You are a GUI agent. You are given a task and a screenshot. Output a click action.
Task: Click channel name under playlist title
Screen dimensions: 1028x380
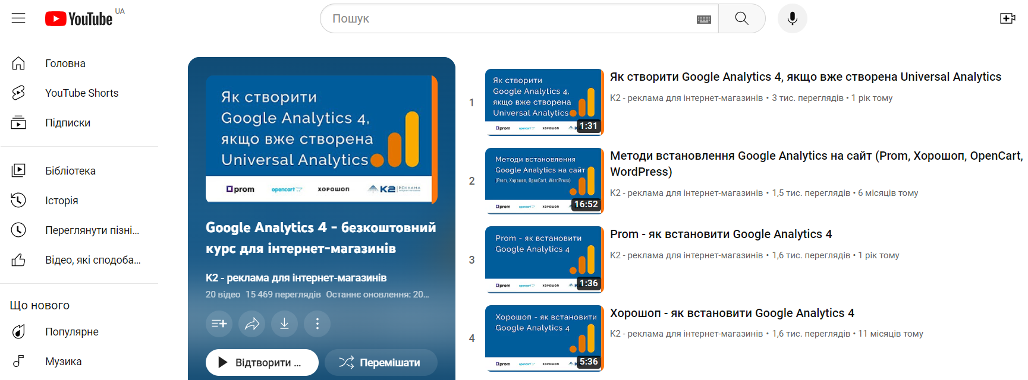pyautogui.click(x=295, y=278)
